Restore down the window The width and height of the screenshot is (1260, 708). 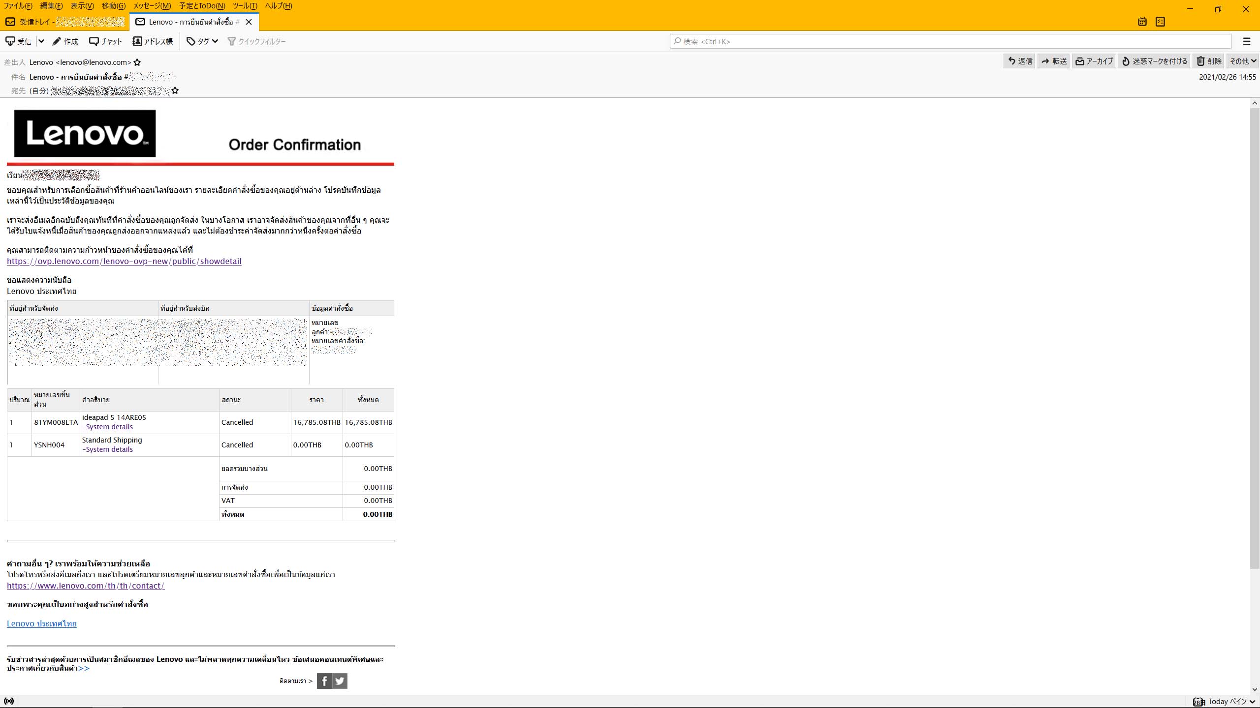[x=1218, y=9]
